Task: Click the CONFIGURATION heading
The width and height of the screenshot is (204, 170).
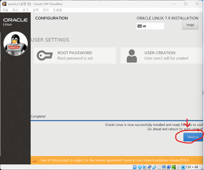Action: (51, 18)
